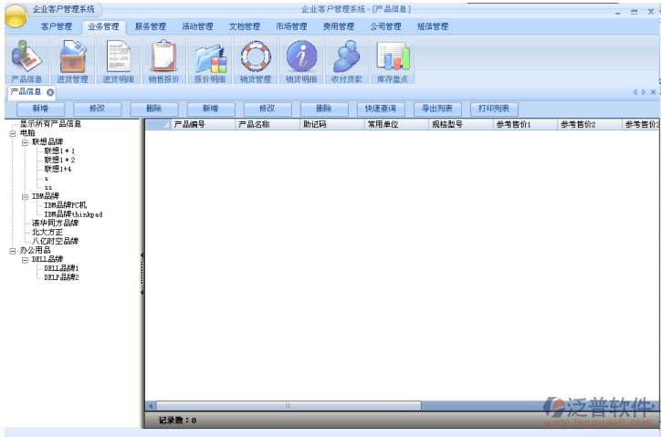Click the 记录数:0 status text
Image resolution: width=661 pixels, height=437 pixels.
coord(177,421)
